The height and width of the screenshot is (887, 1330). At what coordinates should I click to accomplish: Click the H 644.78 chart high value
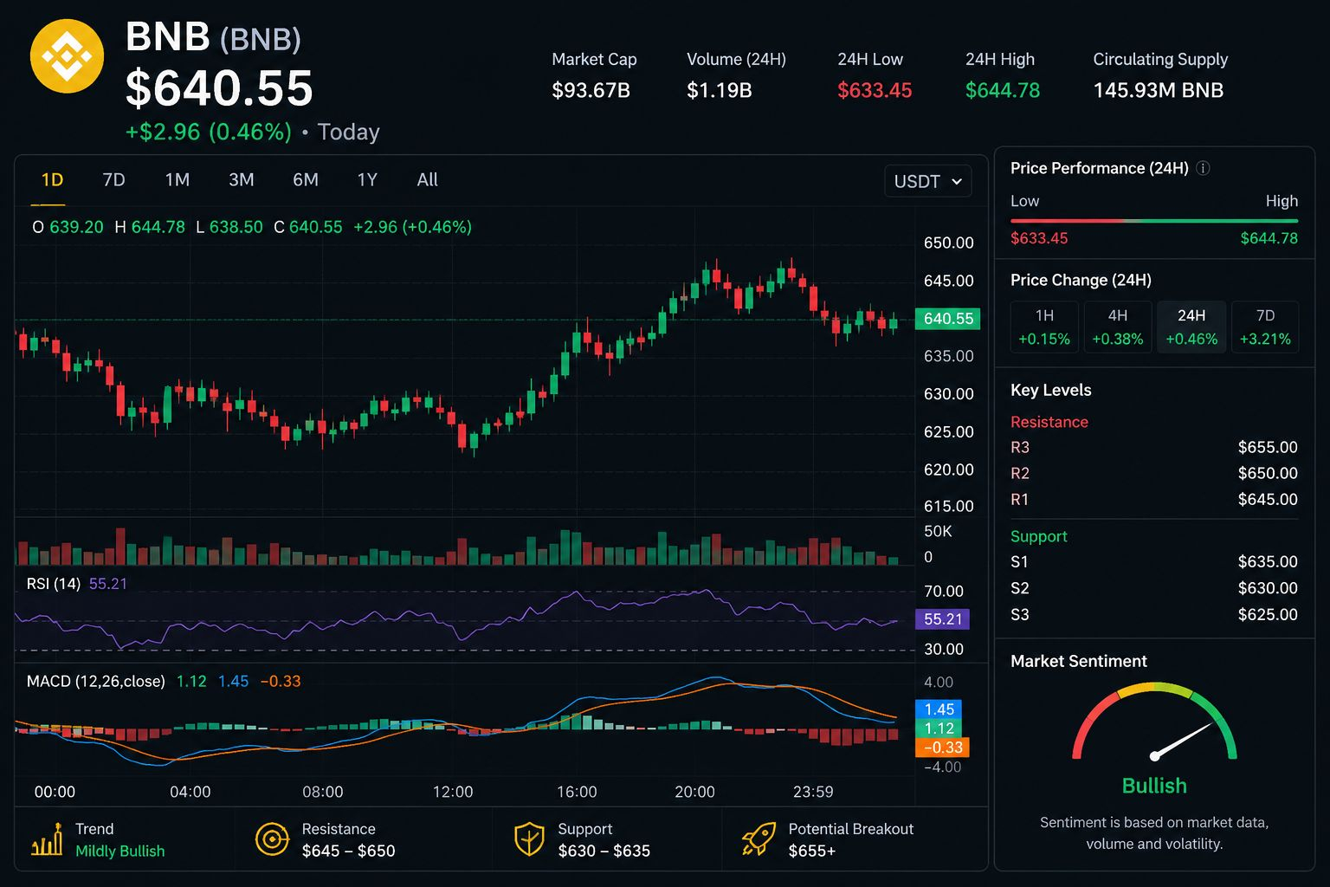pyautogui.click(x=150, y=227)
